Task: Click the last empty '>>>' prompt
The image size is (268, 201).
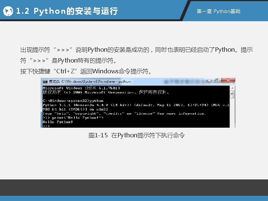Action: 46,126
